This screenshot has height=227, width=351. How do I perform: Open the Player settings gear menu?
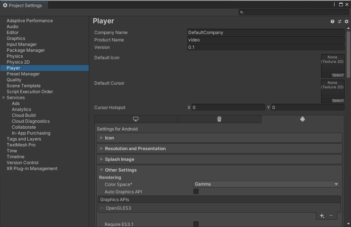click(347, 21)
